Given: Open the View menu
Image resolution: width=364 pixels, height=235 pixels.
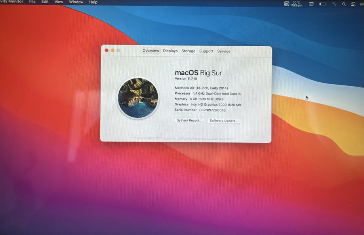Looking at the screenshot, I should coord(59,2).
